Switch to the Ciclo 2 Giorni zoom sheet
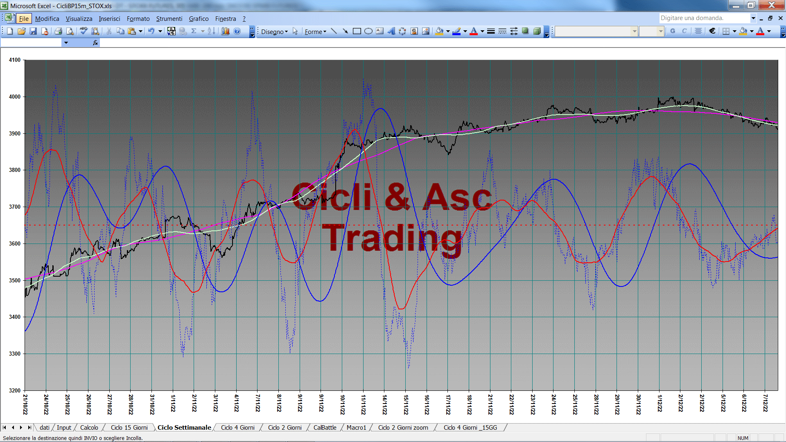Image resolution: width=786 pixels, height=442 pixels. 403,427
